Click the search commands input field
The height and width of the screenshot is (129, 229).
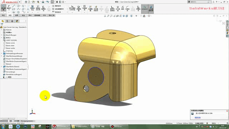point(199,2)
